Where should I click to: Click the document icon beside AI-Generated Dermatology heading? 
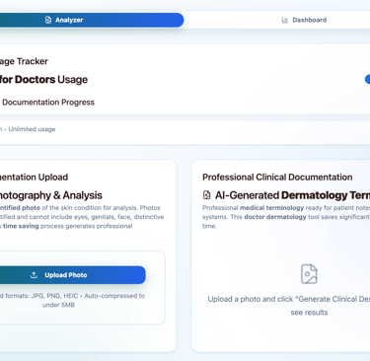coord(207,195)
